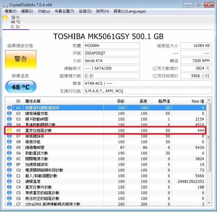The image size is (217, 212).
Task: Click the scroll down arrow of SMART list
Action: click(x=209, y=203)
